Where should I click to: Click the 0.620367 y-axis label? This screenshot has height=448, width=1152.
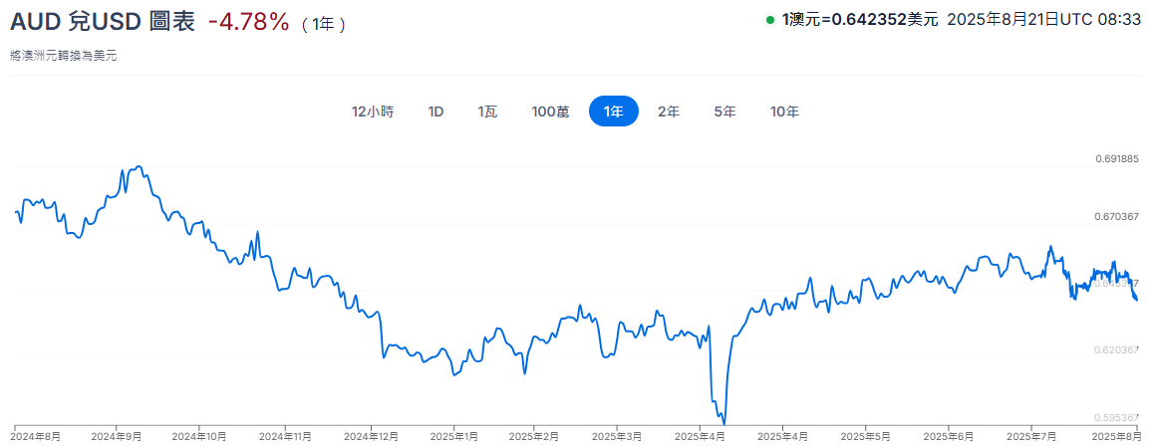point(1115,349)
